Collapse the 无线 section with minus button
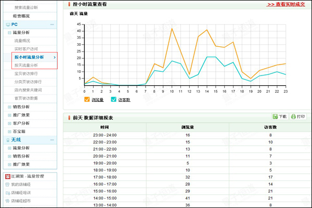The width and height of the screenshot is (312, 208). pos(51,140)
